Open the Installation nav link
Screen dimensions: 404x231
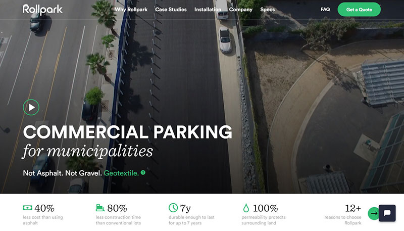pos(208,10)
